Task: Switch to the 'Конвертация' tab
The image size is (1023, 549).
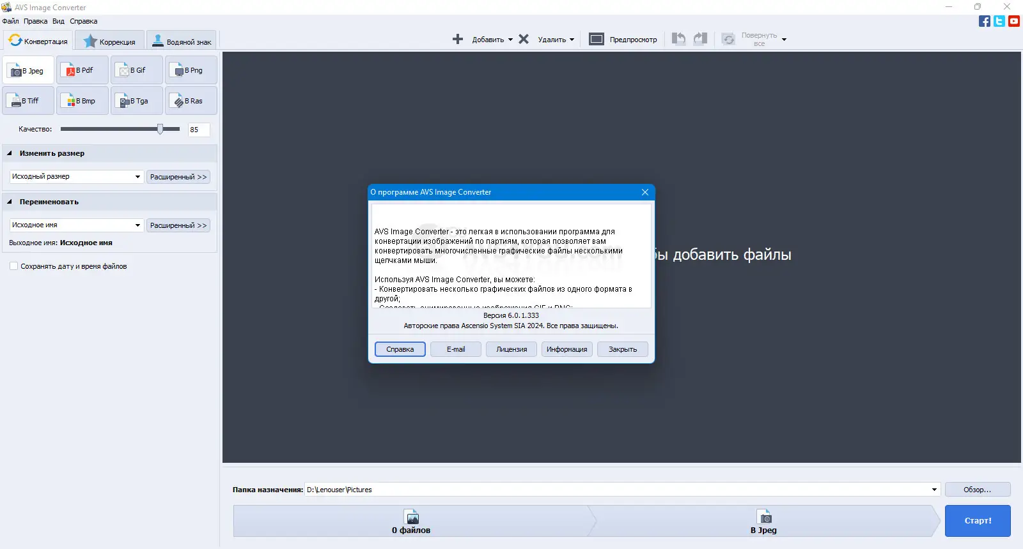Action: tap(38, 41)
